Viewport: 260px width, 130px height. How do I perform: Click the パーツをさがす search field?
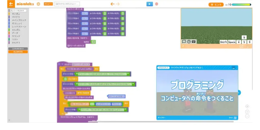(x=18, y=11)
